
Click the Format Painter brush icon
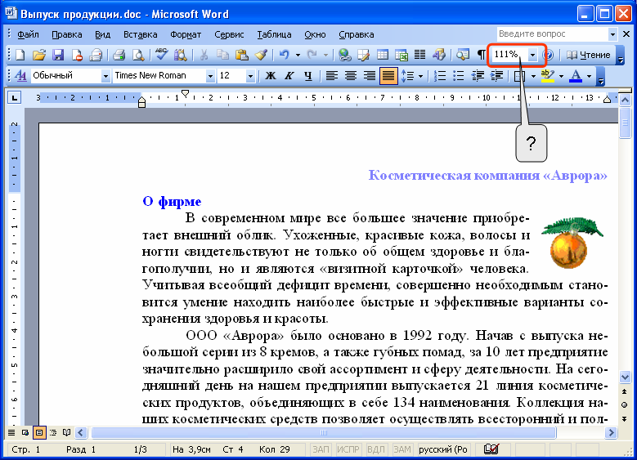(x=261, y=55)
